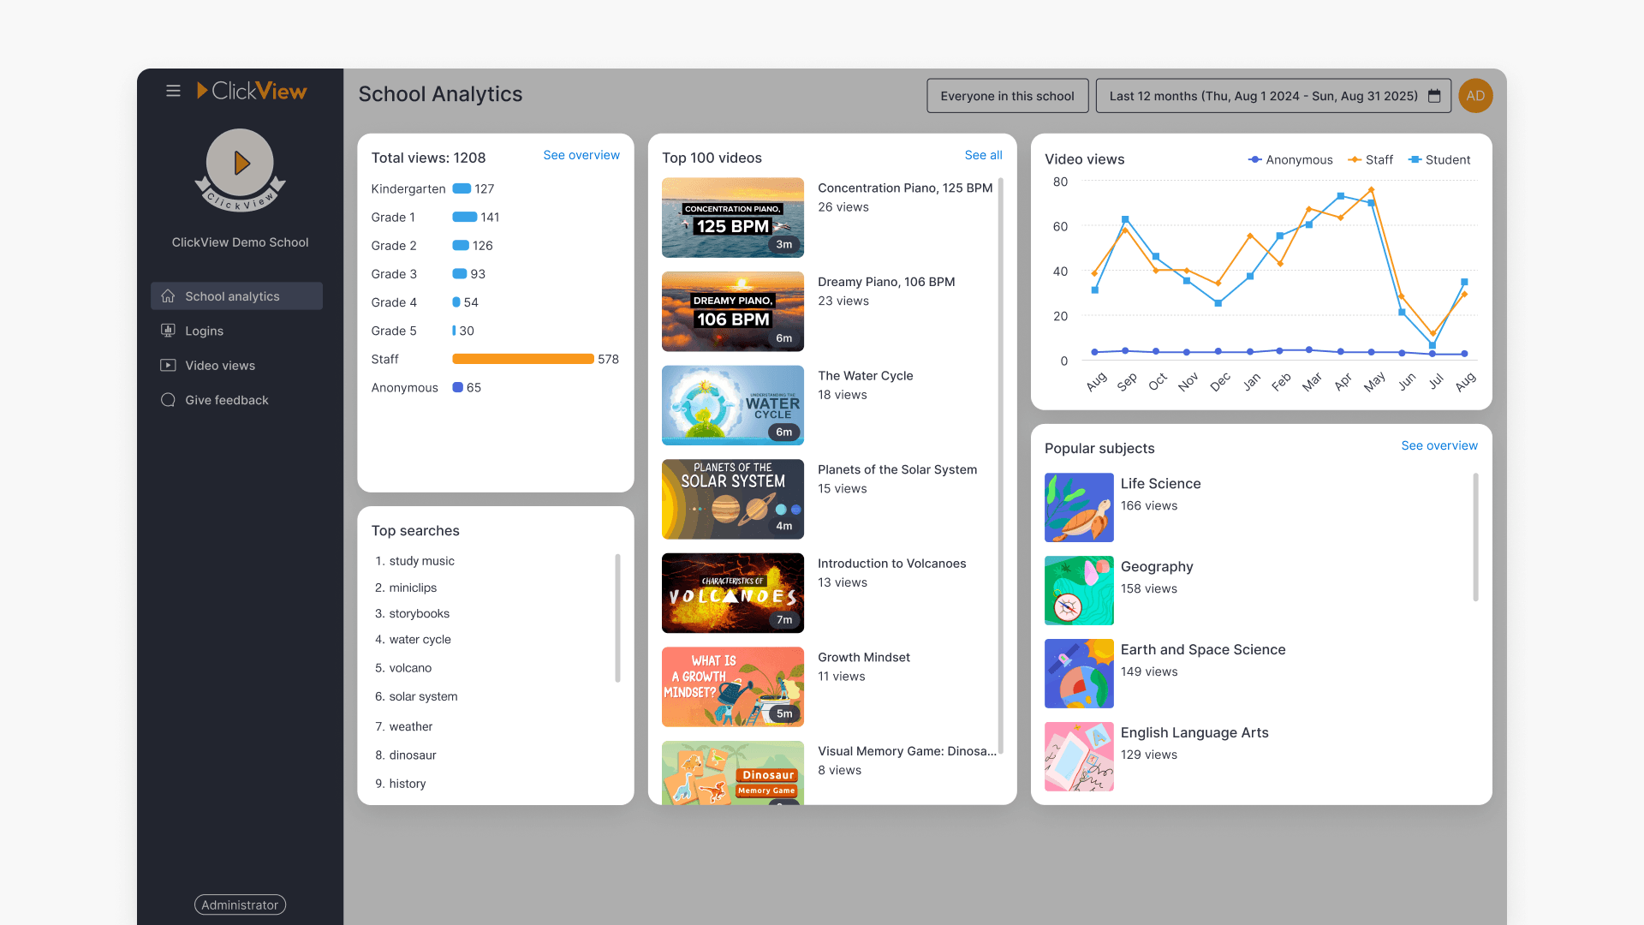Toggle the Anonymous series in the chart legend
The image size is (1644, 925).
1290,159
